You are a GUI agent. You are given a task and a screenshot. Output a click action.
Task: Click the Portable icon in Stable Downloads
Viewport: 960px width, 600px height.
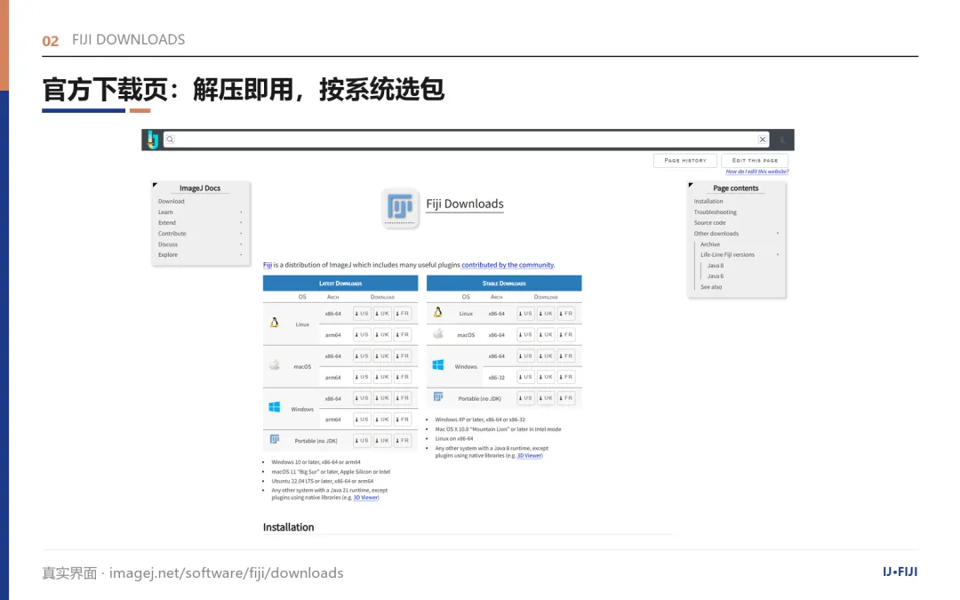(x=437, y=396)
